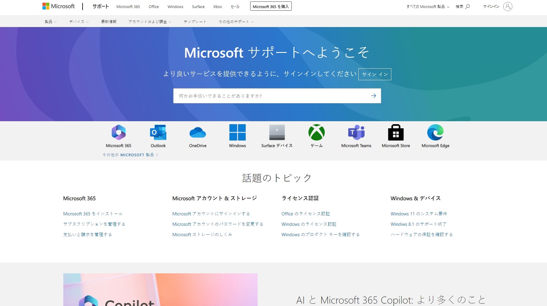Click the Outlook icon

click(158, 133)
